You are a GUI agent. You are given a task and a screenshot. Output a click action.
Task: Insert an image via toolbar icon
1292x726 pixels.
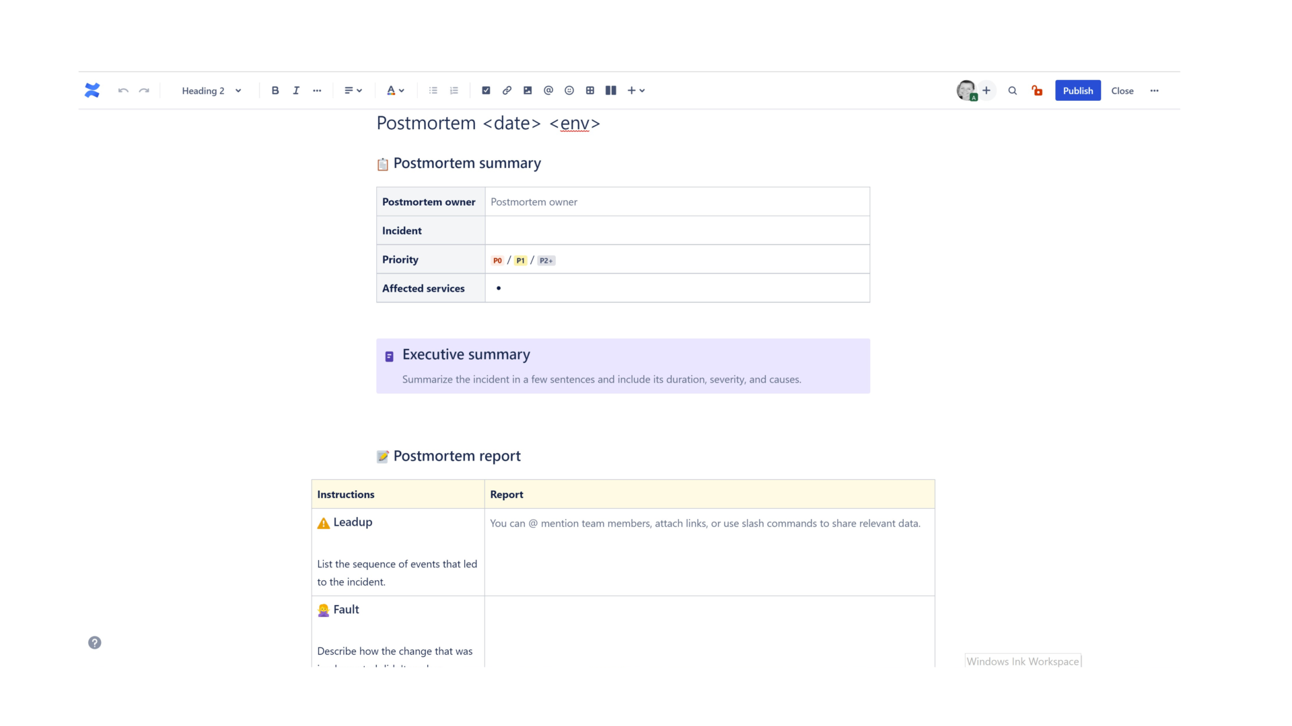[528, 90]
